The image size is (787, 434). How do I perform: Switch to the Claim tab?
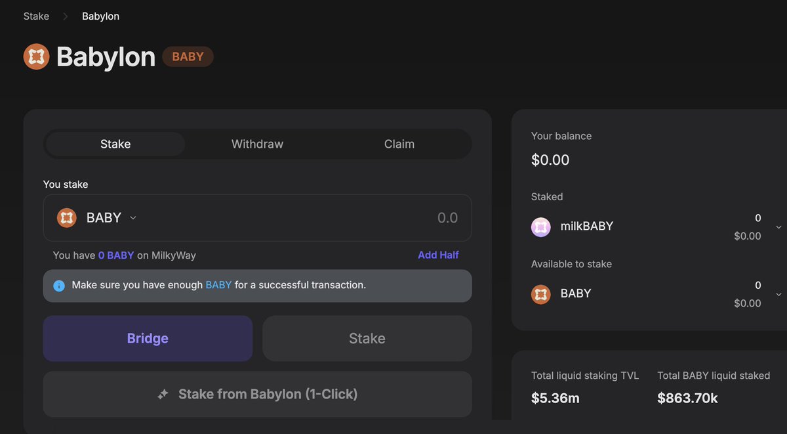(x=399, y=144)
